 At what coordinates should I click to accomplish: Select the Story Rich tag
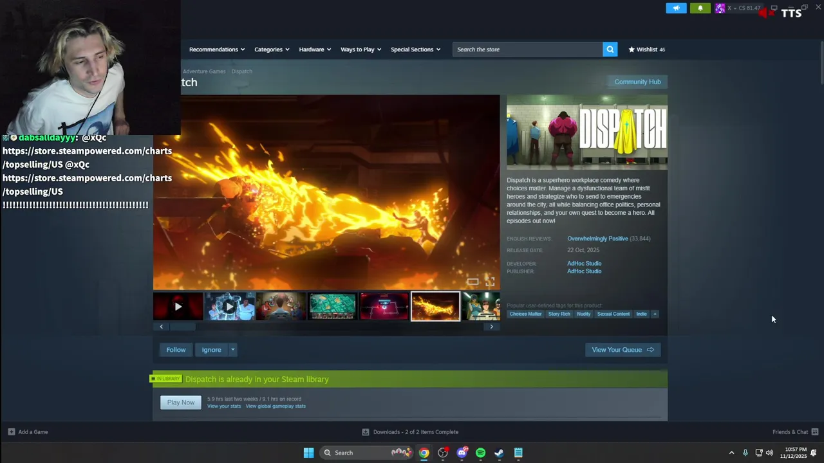(559, 314)
